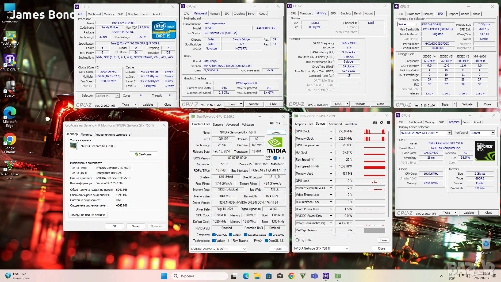Viewport: 501px width, 282px height.
Task: Click the GPU-Z refresh icon
Action: point(278,123)
